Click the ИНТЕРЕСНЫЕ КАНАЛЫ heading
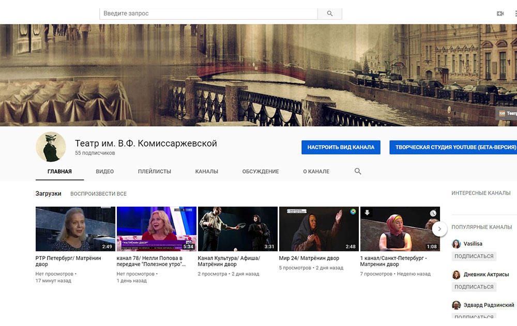This screenshot has width=517, height=326. 481,193
